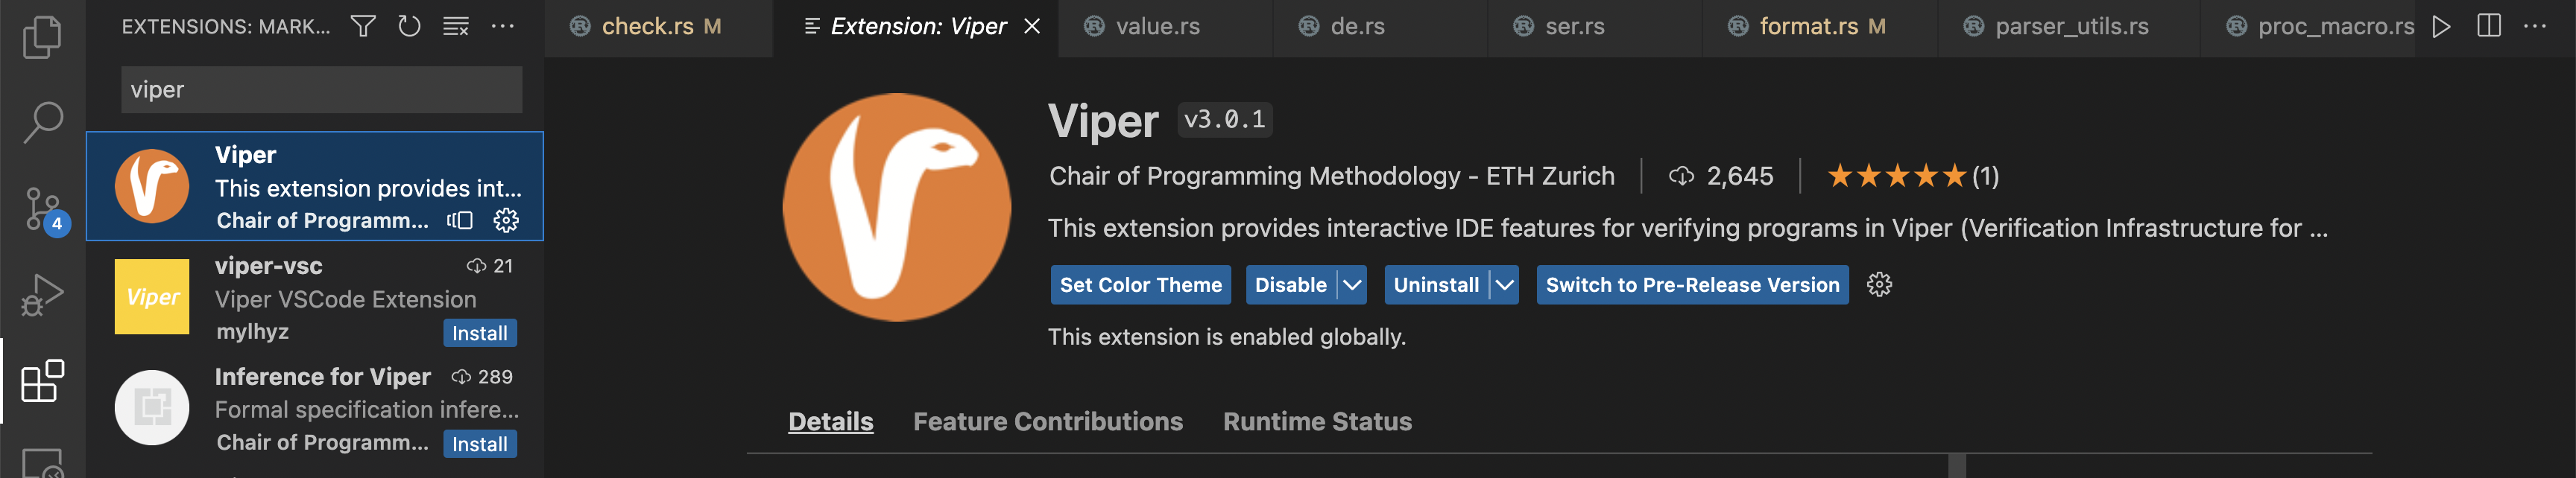Select the Viper extension in the list

point(315,185)
